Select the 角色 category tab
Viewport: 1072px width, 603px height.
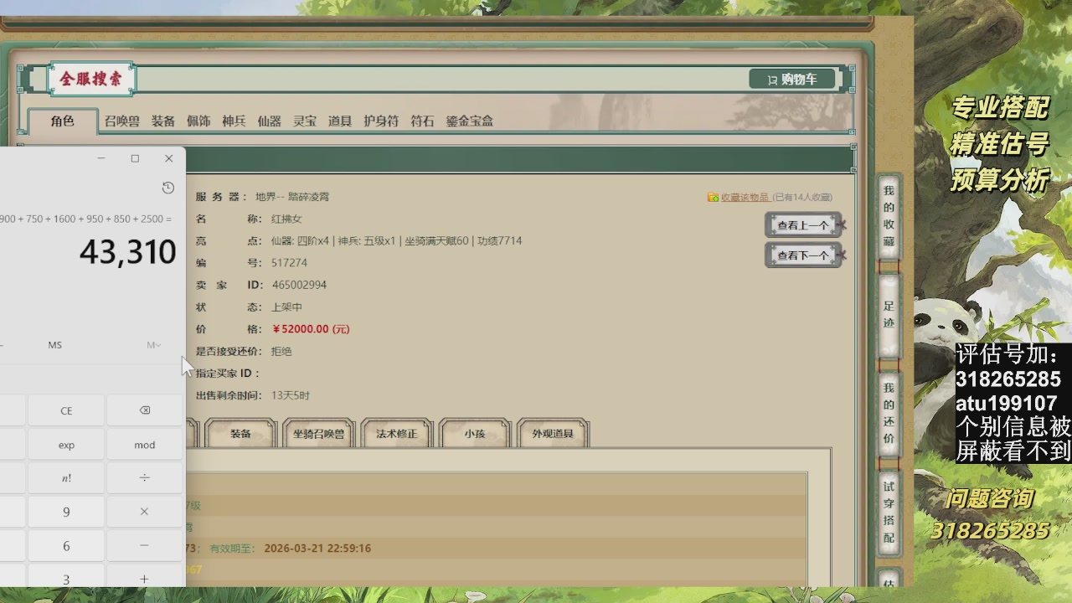[x=63, y=121]
